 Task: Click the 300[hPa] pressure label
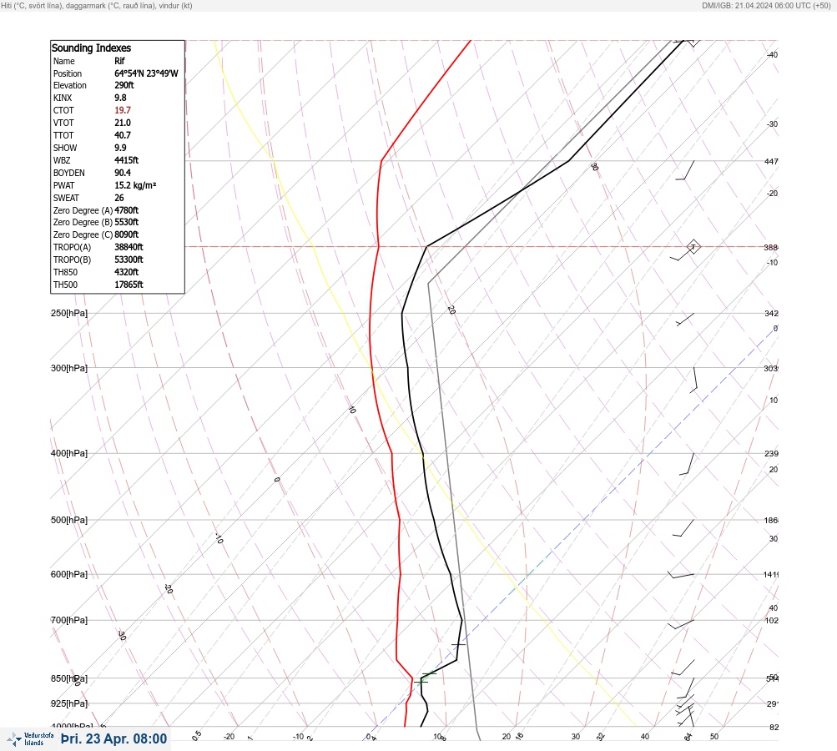[x=69, y=368]
